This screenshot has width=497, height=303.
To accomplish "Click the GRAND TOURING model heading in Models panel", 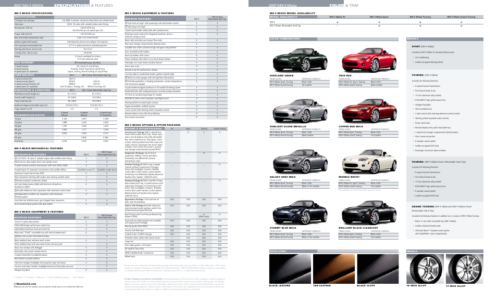I will coord(423,206).
